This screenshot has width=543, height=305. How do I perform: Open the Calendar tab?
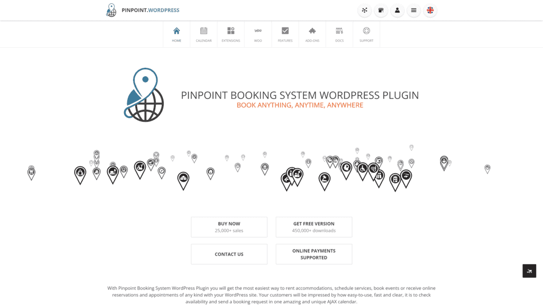(x=204, y=34)
